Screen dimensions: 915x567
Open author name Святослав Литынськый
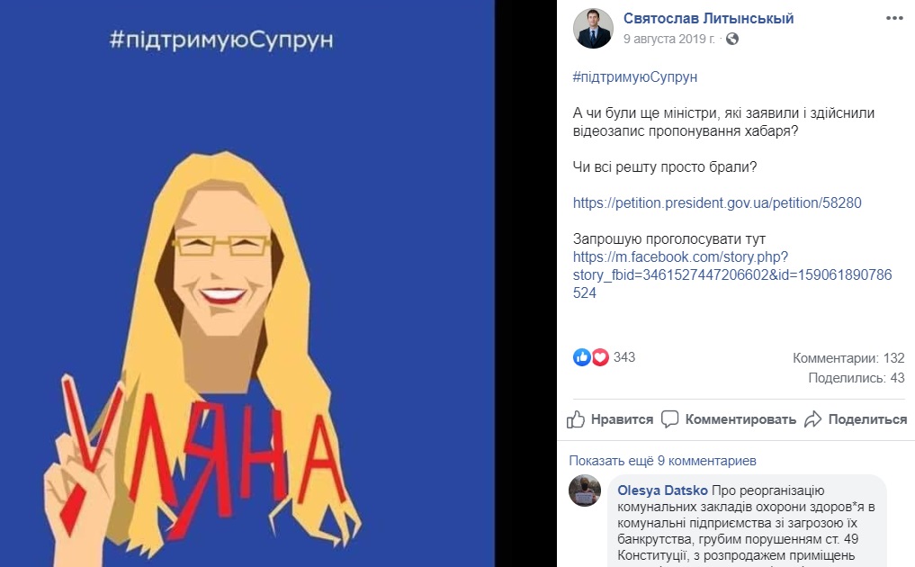click(x=708, y=18)
